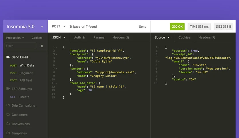The height and width of the screenshot is (138, 239).
Task: Click the request URL field
Action: point(83,27)
